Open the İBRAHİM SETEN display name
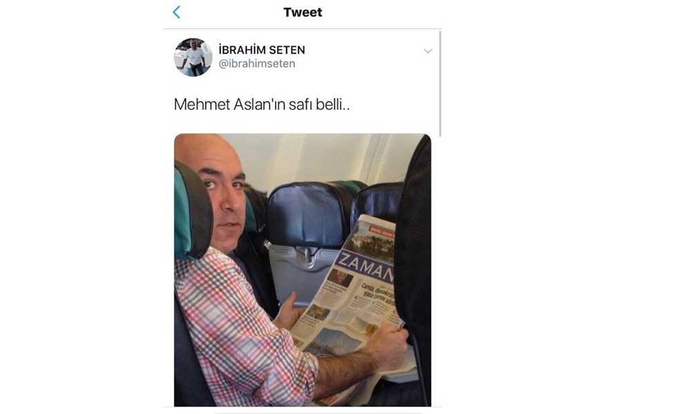691x414 pixels. tap(262, 50)
